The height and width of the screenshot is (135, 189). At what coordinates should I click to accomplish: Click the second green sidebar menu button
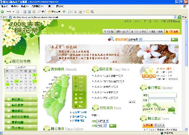21,105
